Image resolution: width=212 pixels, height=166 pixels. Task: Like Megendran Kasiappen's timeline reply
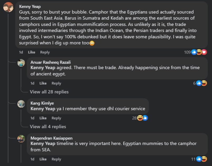pos(43,159)
